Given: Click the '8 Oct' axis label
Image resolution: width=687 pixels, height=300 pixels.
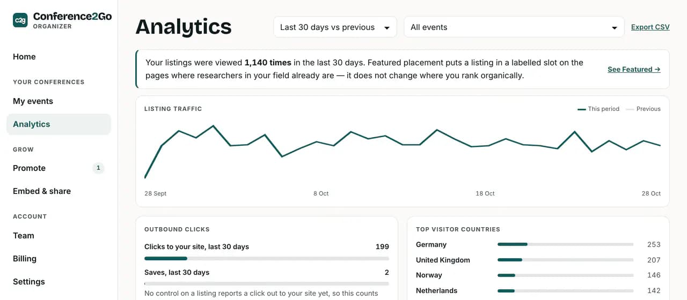Looking at the screenshot, I should (321, 193).
